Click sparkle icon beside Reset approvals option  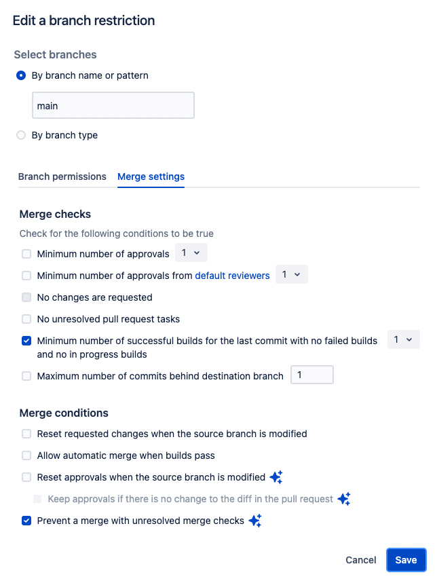(x=275, y=477)
